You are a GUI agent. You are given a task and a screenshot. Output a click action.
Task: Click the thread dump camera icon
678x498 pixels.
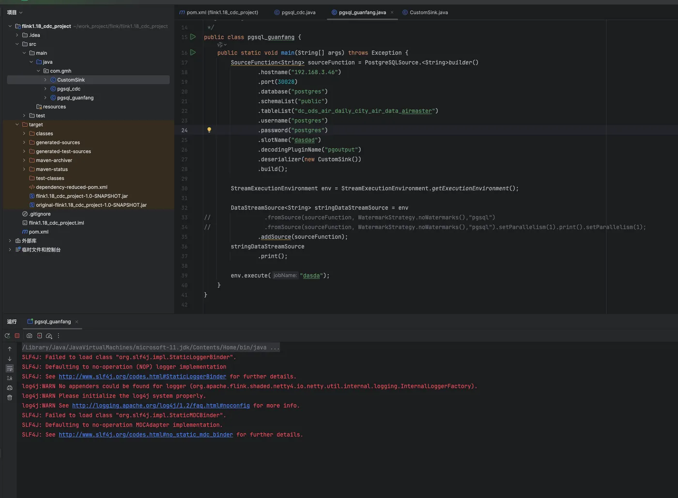coord(29,336)
